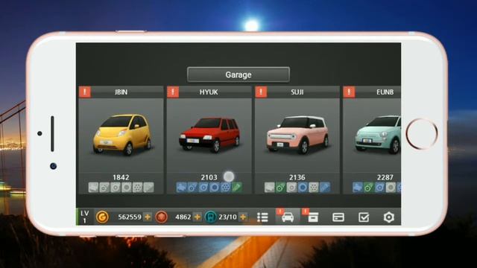The height and width of the screenshot is (268, 477).
Task: Click the SUJI car name header
Action: (297, 92)
